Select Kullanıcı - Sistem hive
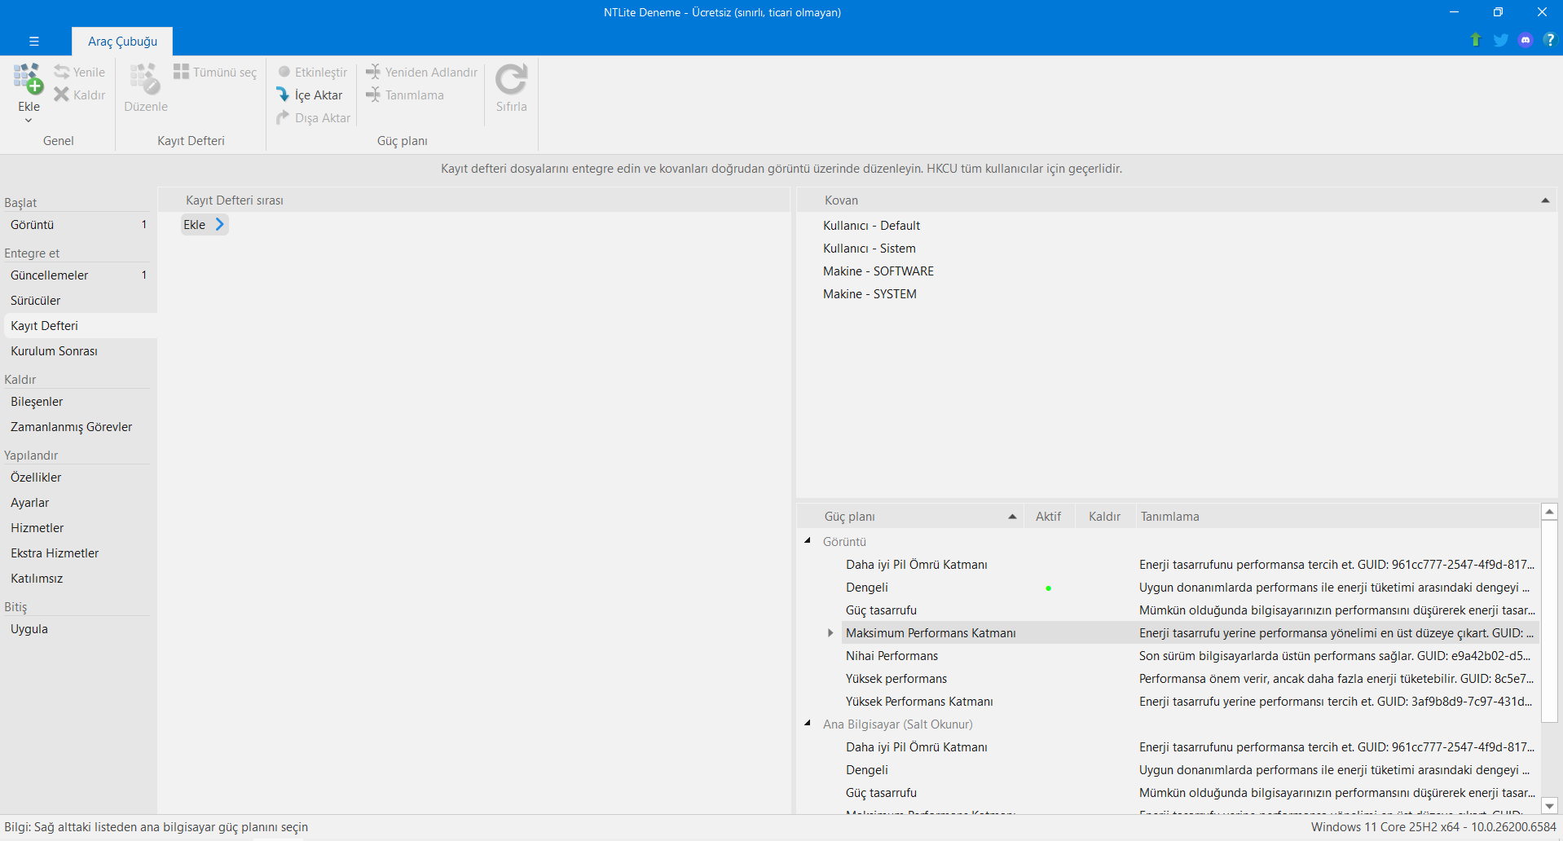 869,249
